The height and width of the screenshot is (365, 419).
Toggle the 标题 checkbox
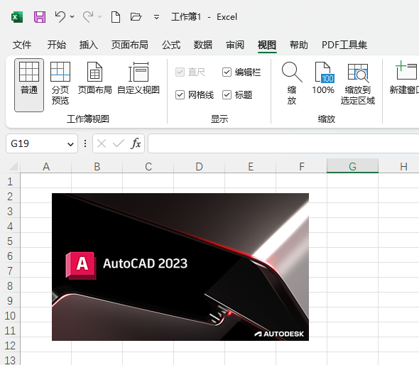coord(227,95)
